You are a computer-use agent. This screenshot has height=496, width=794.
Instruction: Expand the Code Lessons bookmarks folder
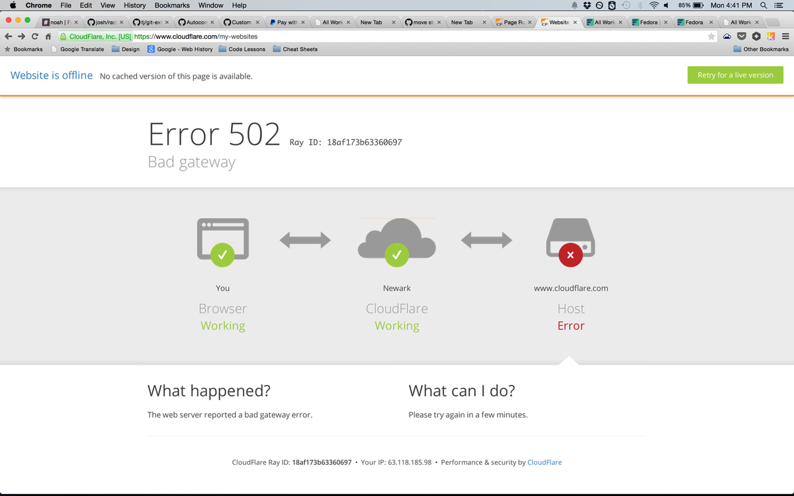point(242,49)
